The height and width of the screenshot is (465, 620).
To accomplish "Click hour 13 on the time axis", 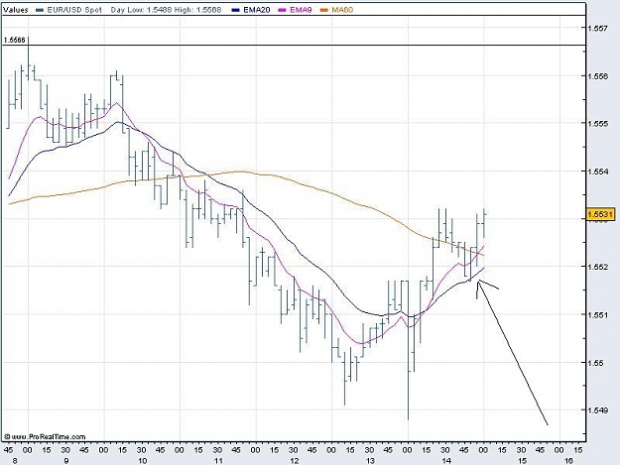I will (x=370, y=461).
